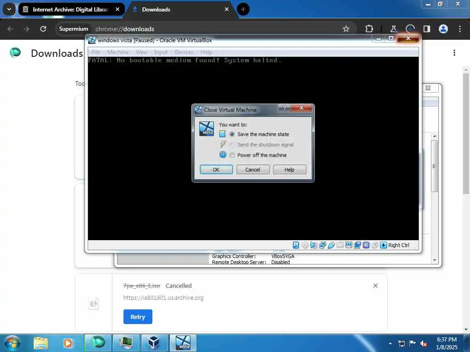
Task: Click the VirtualBox Manager details scroll-down arrow
Action: pyautogui.click(x=435, y=260)
